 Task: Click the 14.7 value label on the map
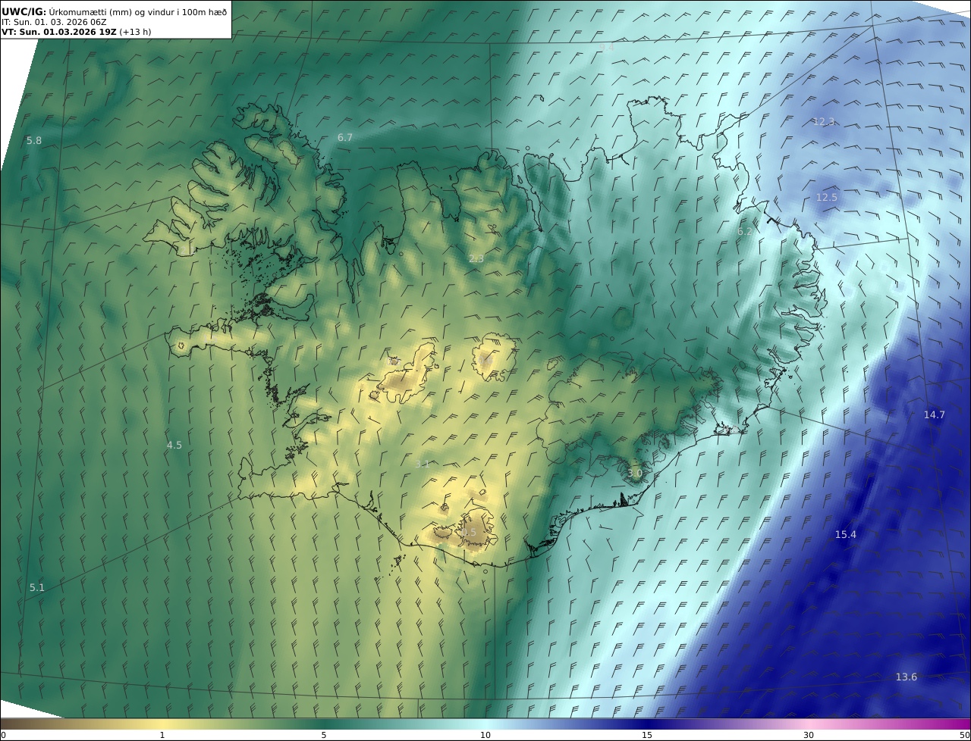(935, 414)
